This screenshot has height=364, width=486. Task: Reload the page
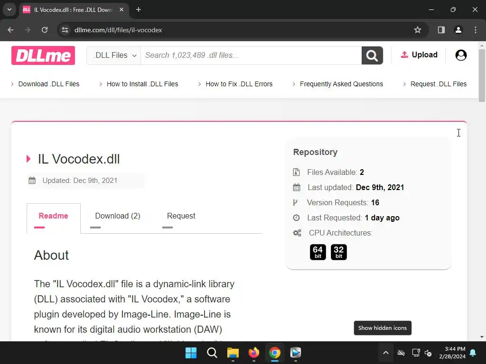[45, 30]
